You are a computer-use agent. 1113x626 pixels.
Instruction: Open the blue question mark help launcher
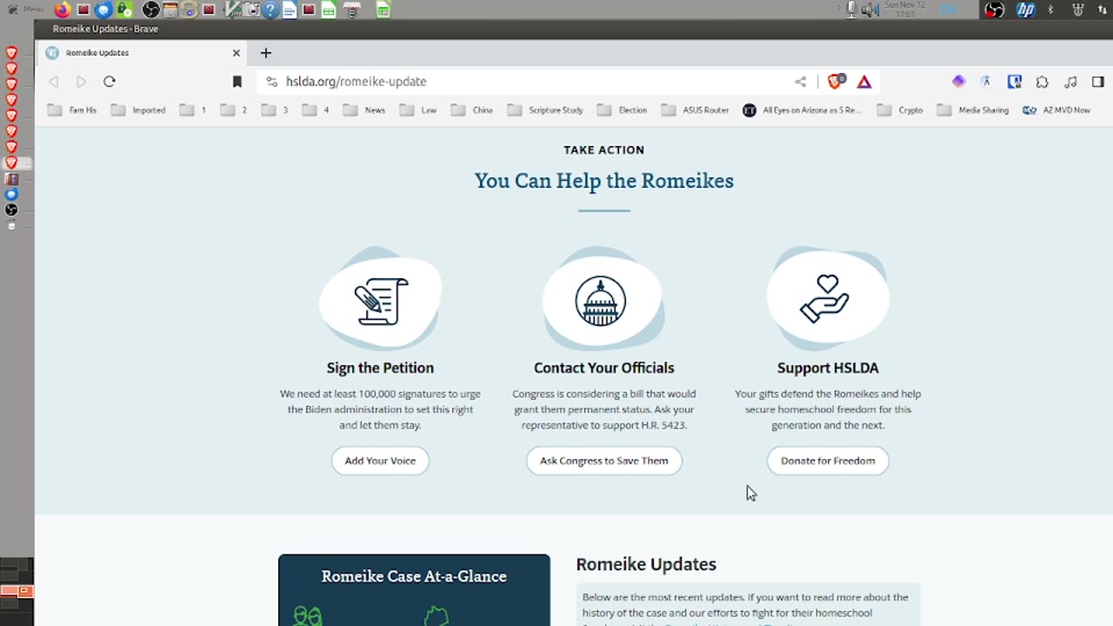(270, 10)
